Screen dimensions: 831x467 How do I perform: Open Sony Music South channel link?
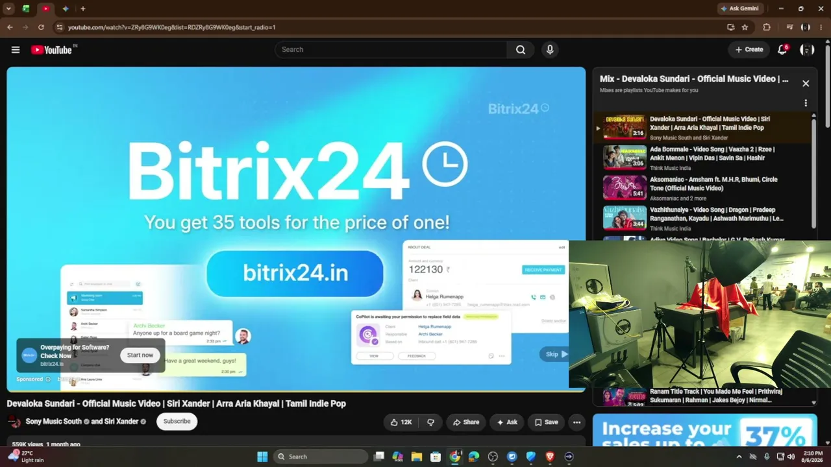click(54, 422)
